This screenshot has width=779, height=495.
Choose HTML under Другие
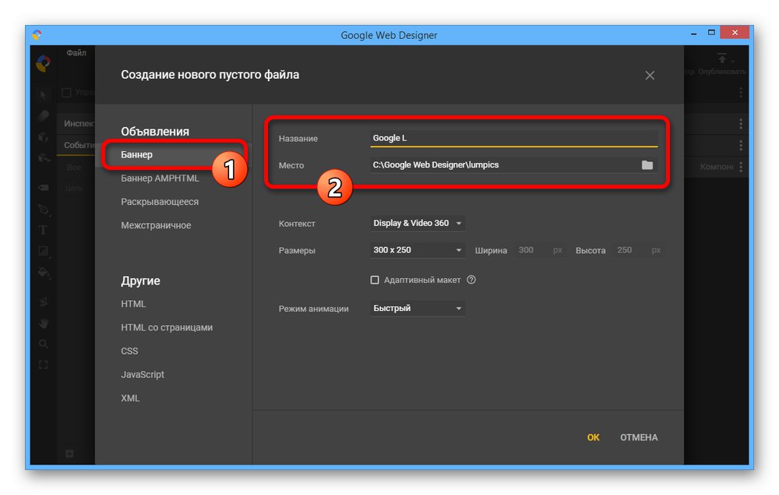133,304
